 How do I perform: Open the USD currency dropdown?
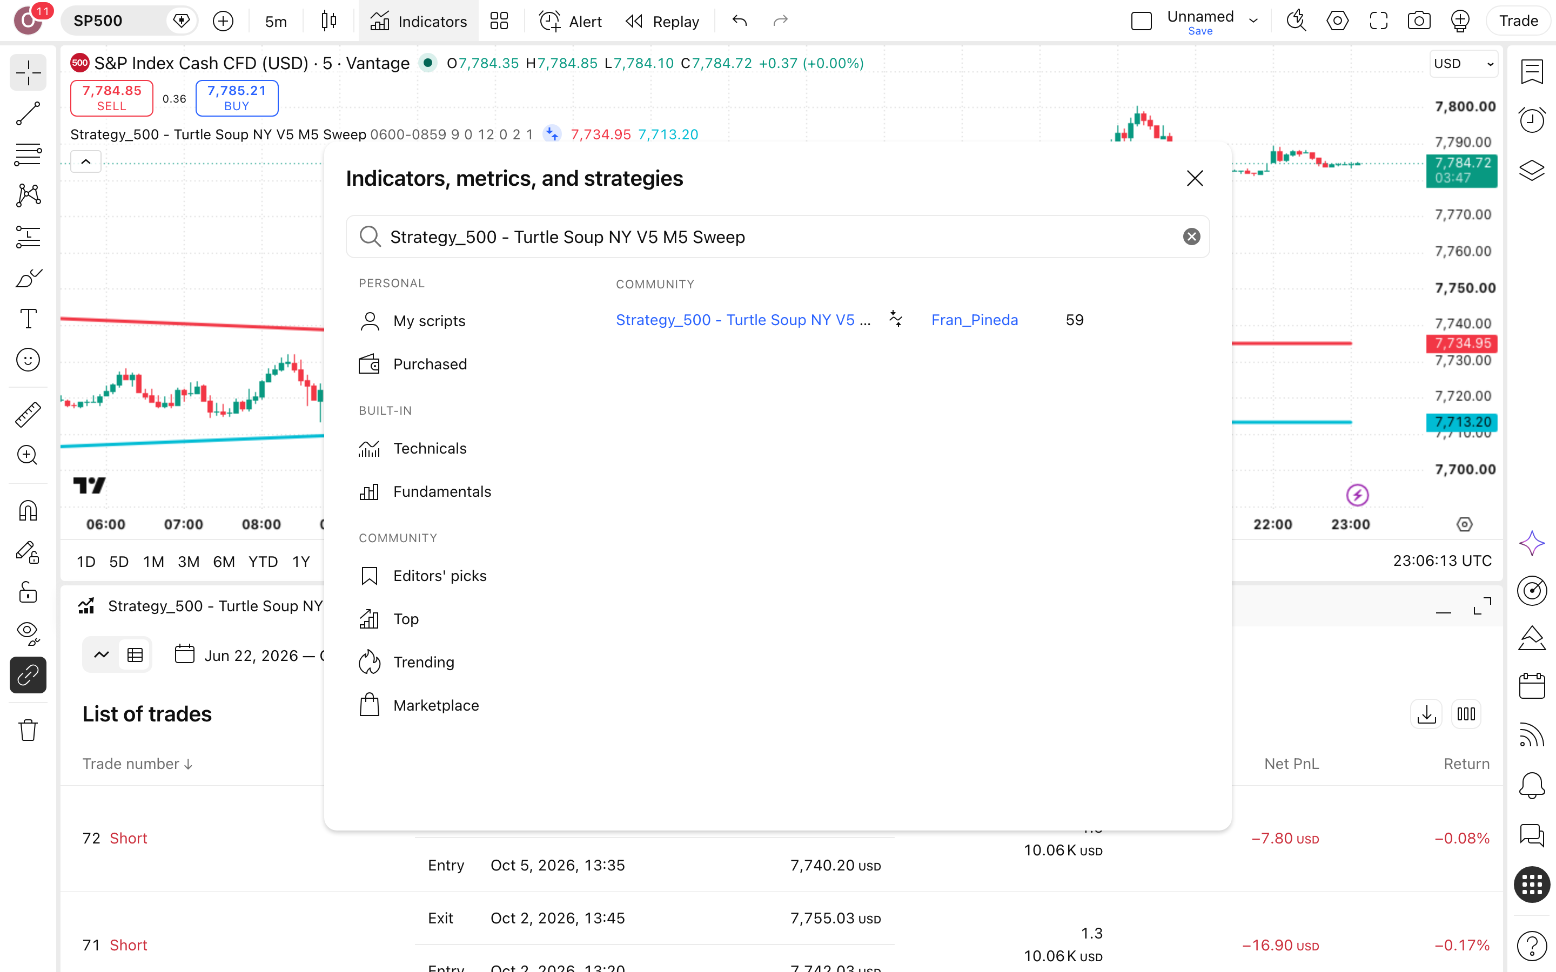pos(1464,64)
